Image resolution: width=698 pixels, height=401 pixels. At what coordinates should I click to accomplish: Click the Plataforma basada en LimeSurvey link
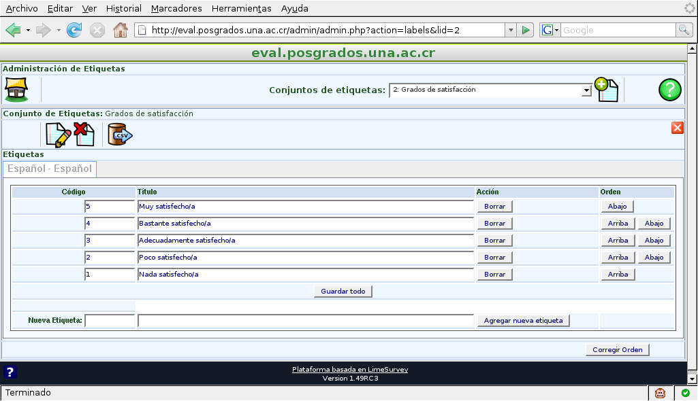349,370
